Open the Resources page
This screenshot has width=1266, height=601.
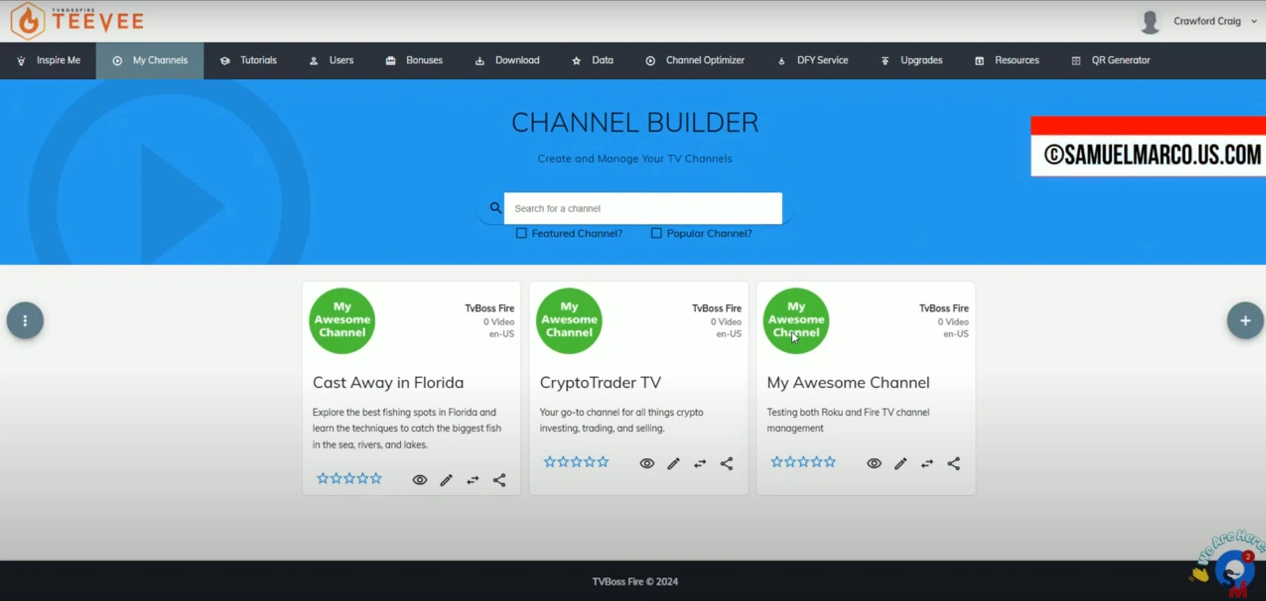click(x=1007, y=60)
